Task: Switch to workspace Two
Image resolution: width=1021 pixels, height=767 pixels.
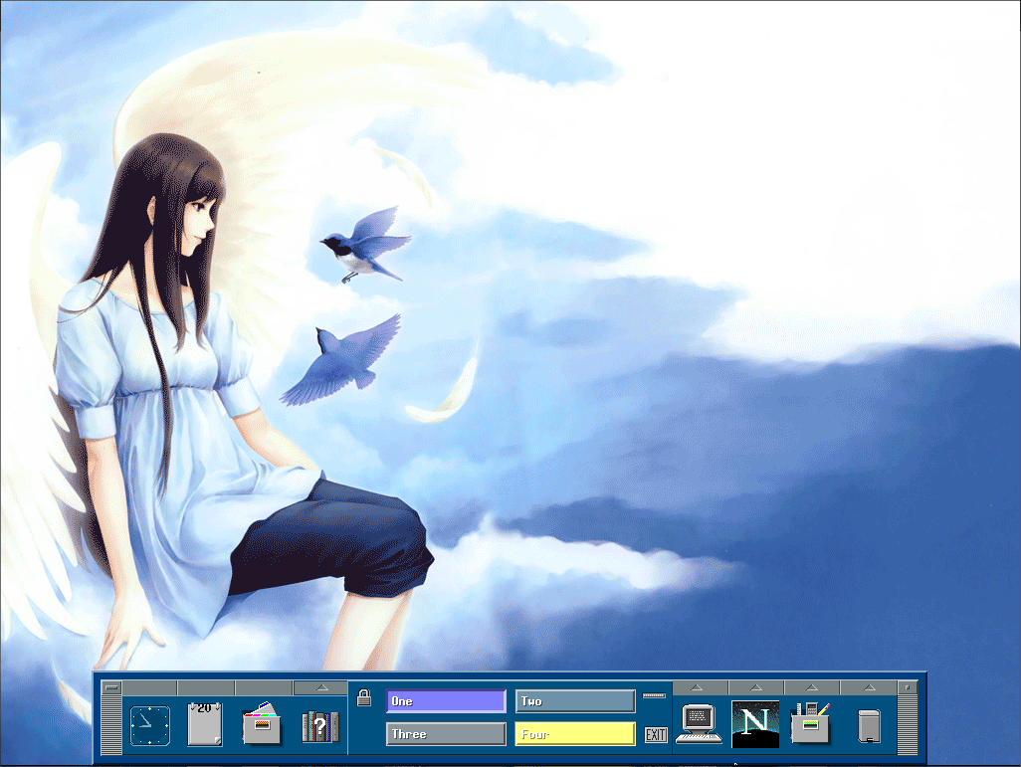Action: [574, 701]
